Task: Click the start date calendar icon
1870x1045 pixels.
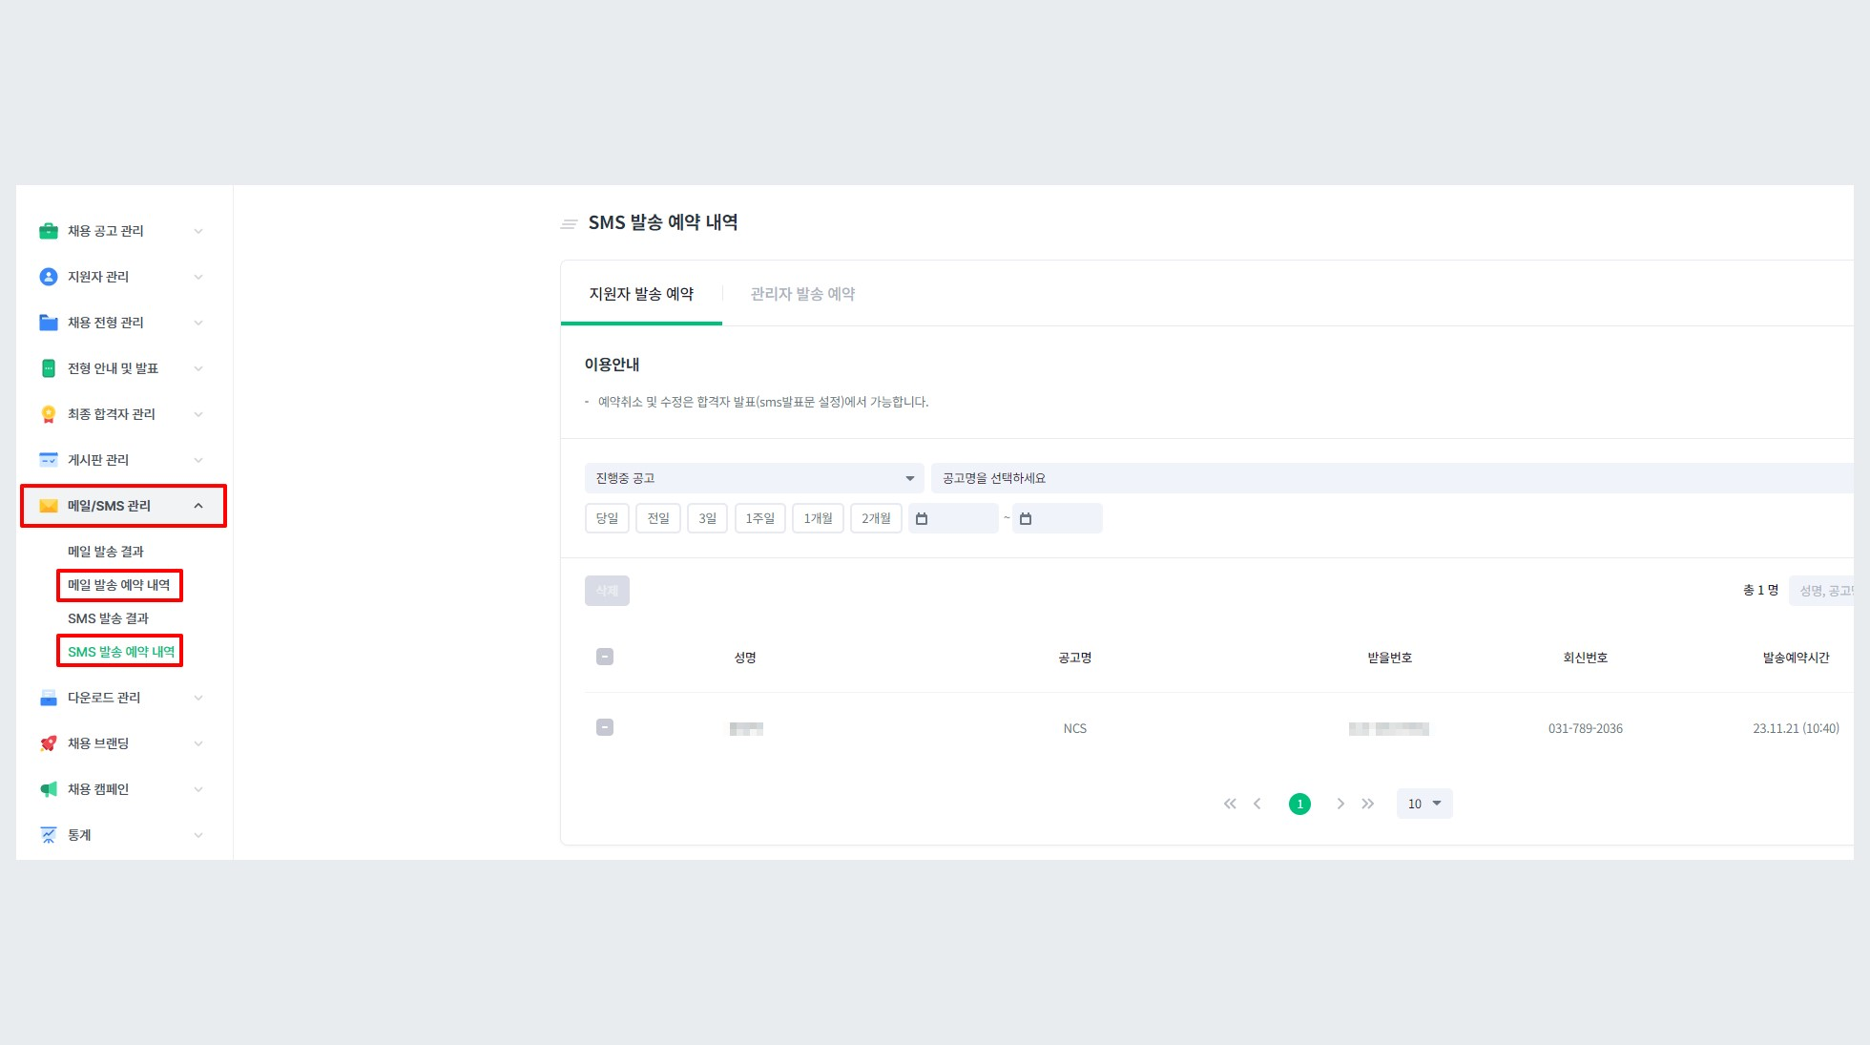Action: tap(921, 517)
